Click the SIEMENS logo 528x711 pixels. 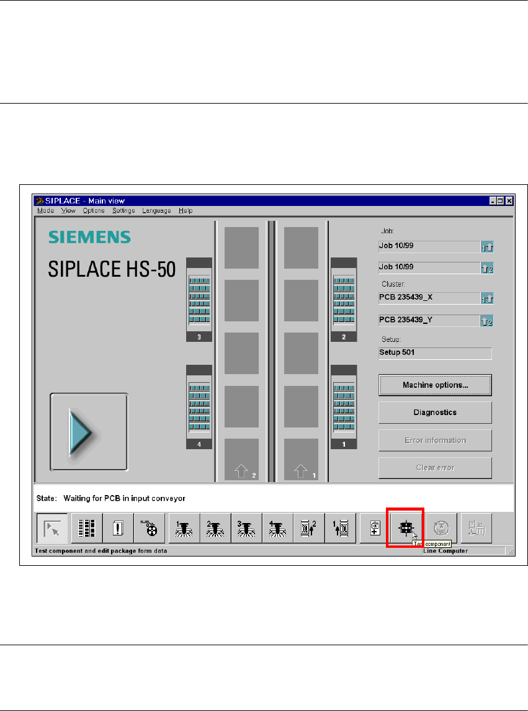pos(90,237)
